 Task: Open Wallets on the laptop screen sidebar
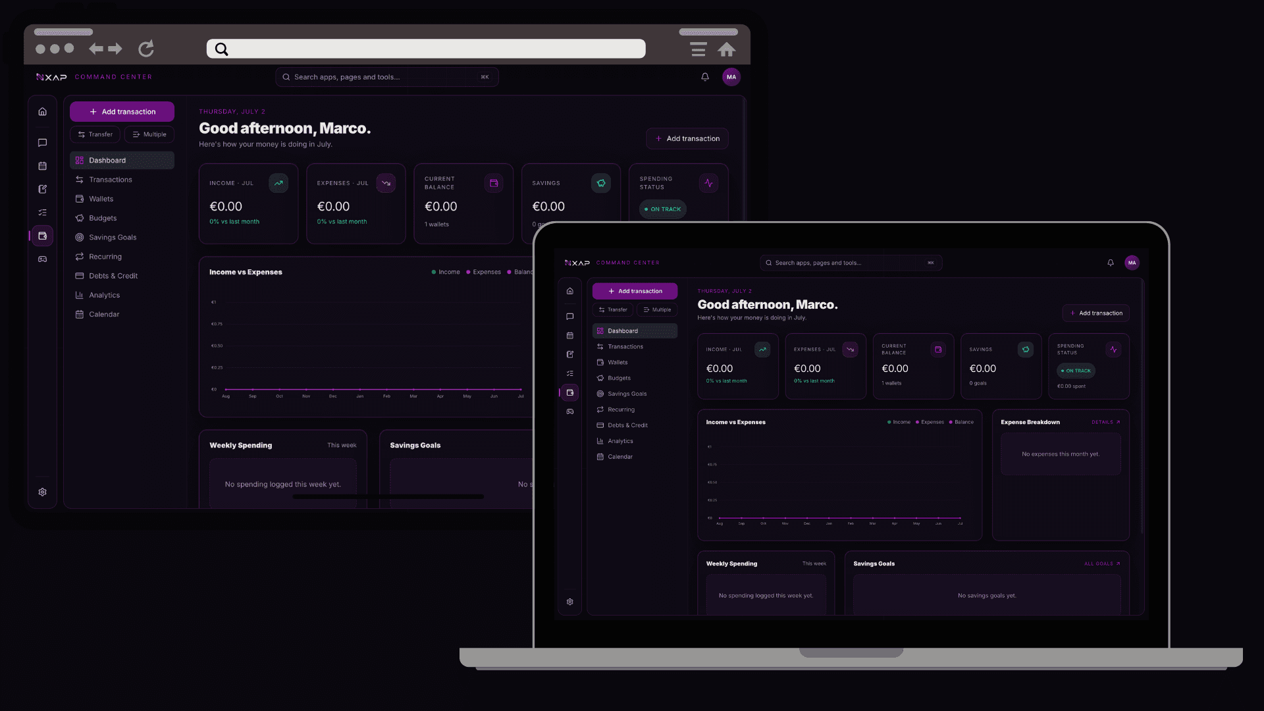(x=635, y=363)
